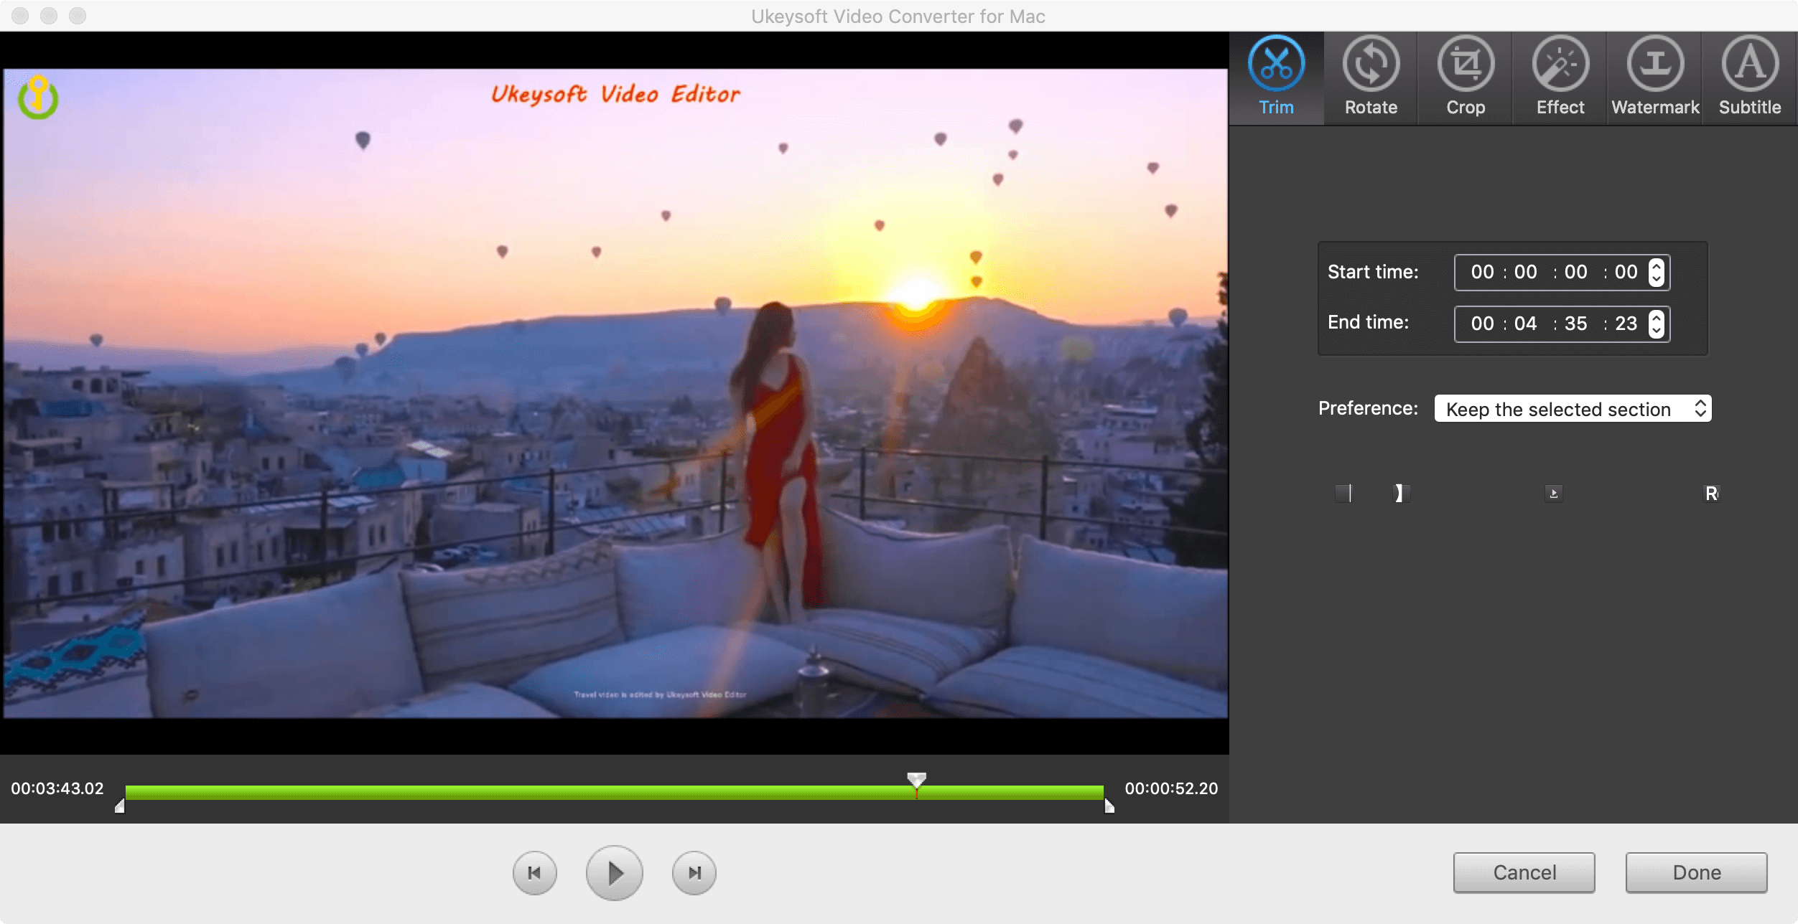The height and width of the screenshot is (924, 1798).
Task: Click the stepper down arrow for End time
Action: click(1658, 330)
